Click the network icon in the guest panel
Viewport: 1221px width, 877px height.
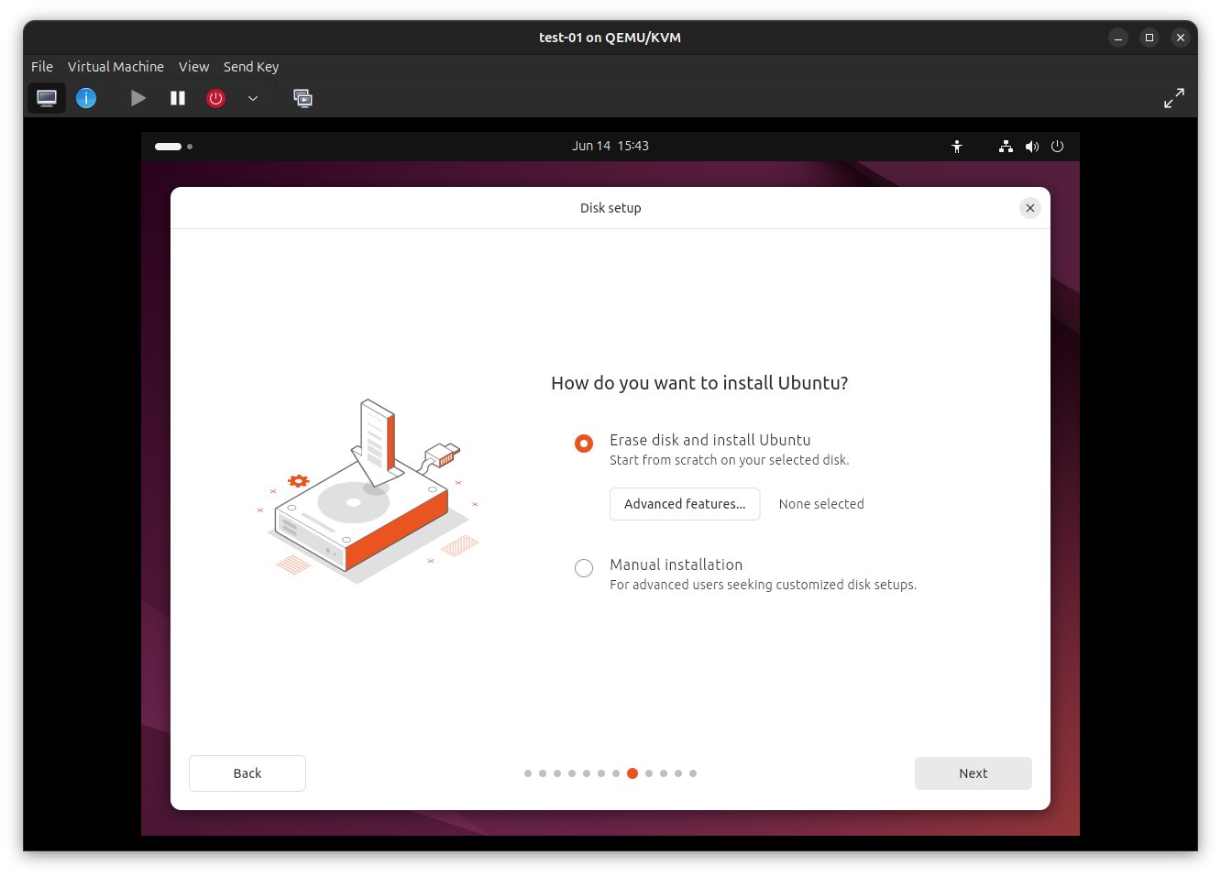[1005, 146]
